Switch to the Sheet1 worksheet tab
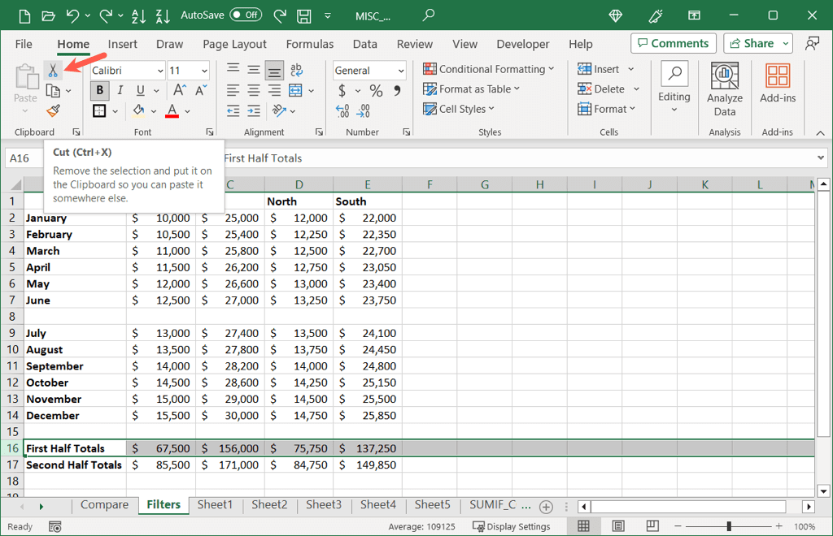This screenshot has width=833, height=536. (x=215, y=505)
